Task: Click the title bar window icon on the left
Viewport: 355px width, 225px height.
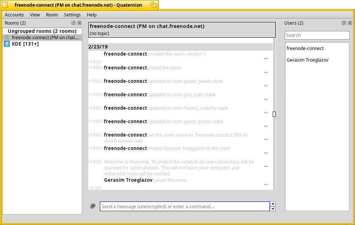Action: click(5, 5)
